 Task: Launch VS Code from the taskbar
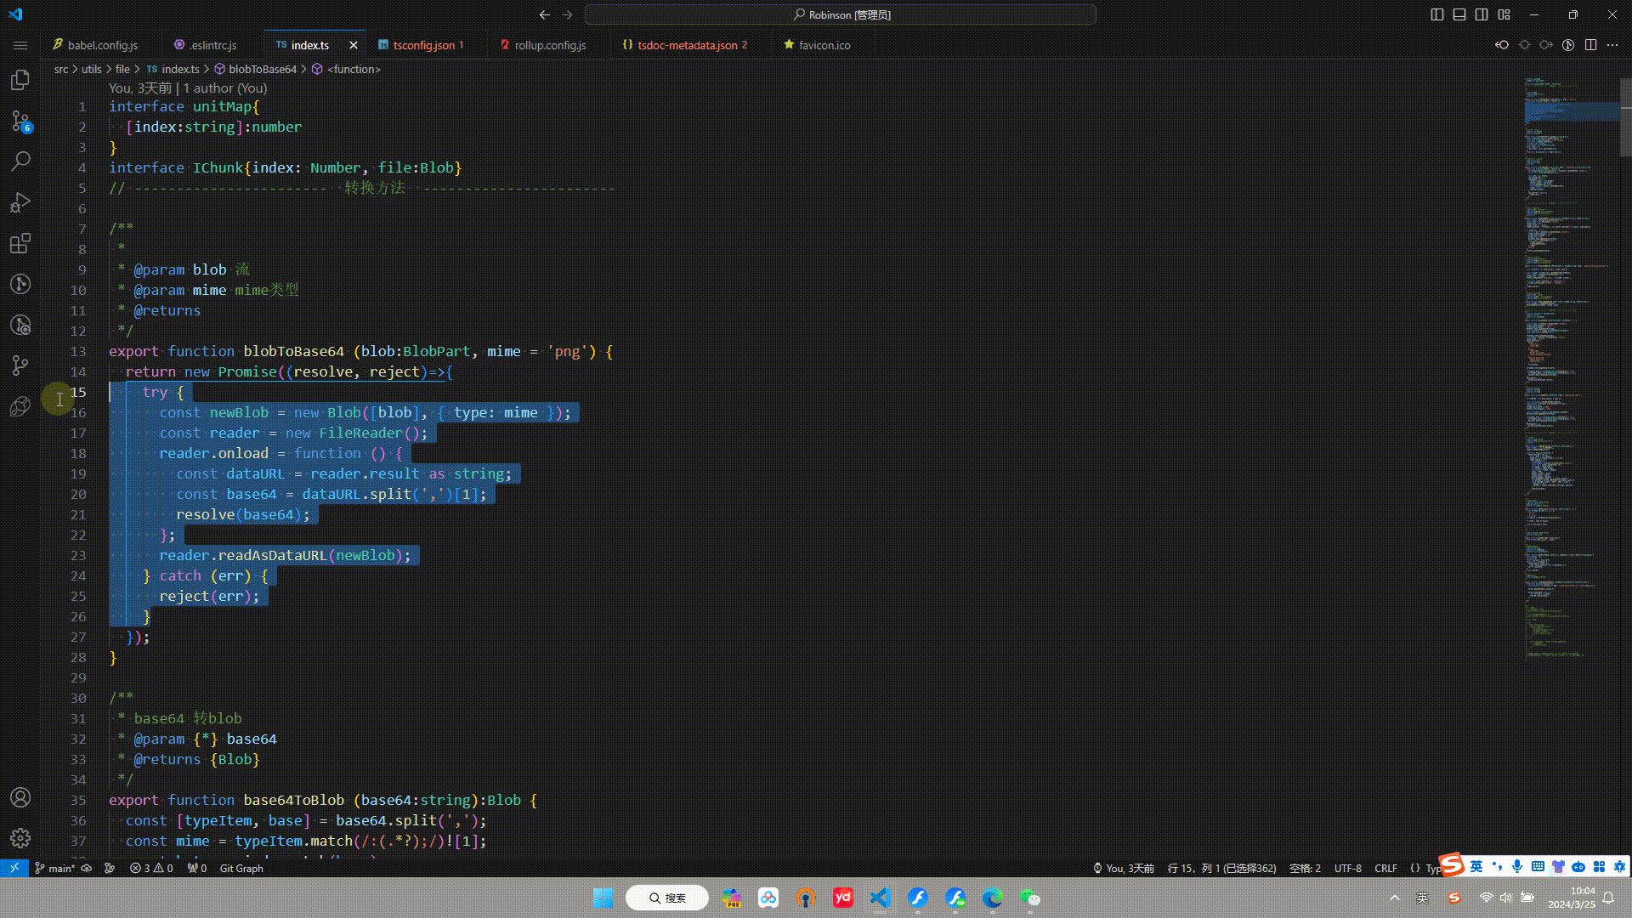(880, 898)
